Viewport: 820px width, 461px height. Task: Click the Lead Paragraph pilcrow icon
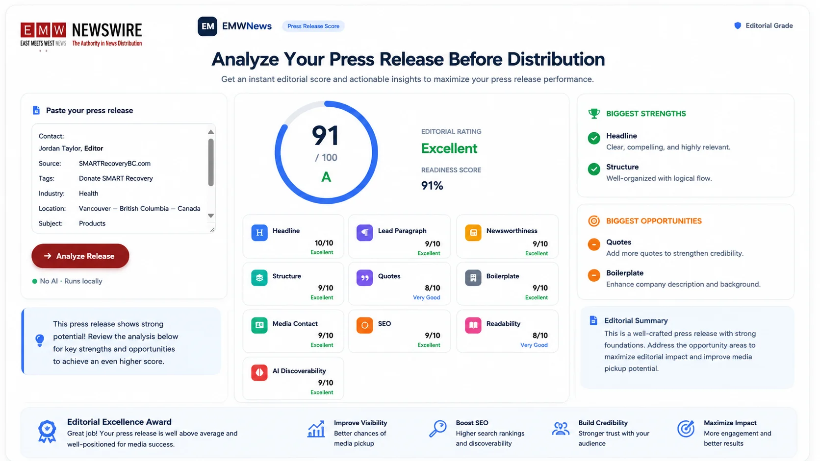point(365,233)
